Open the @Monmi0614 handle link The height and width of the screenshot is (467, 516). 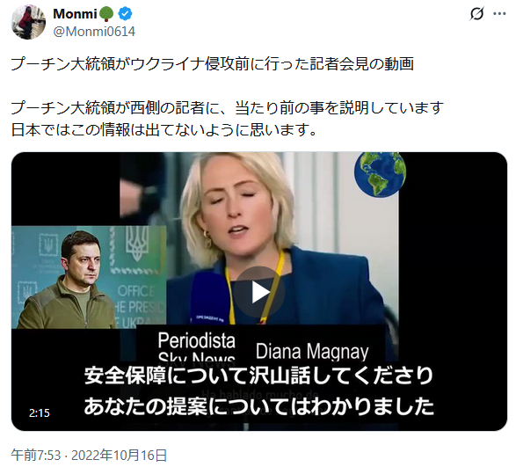[94, 32]
